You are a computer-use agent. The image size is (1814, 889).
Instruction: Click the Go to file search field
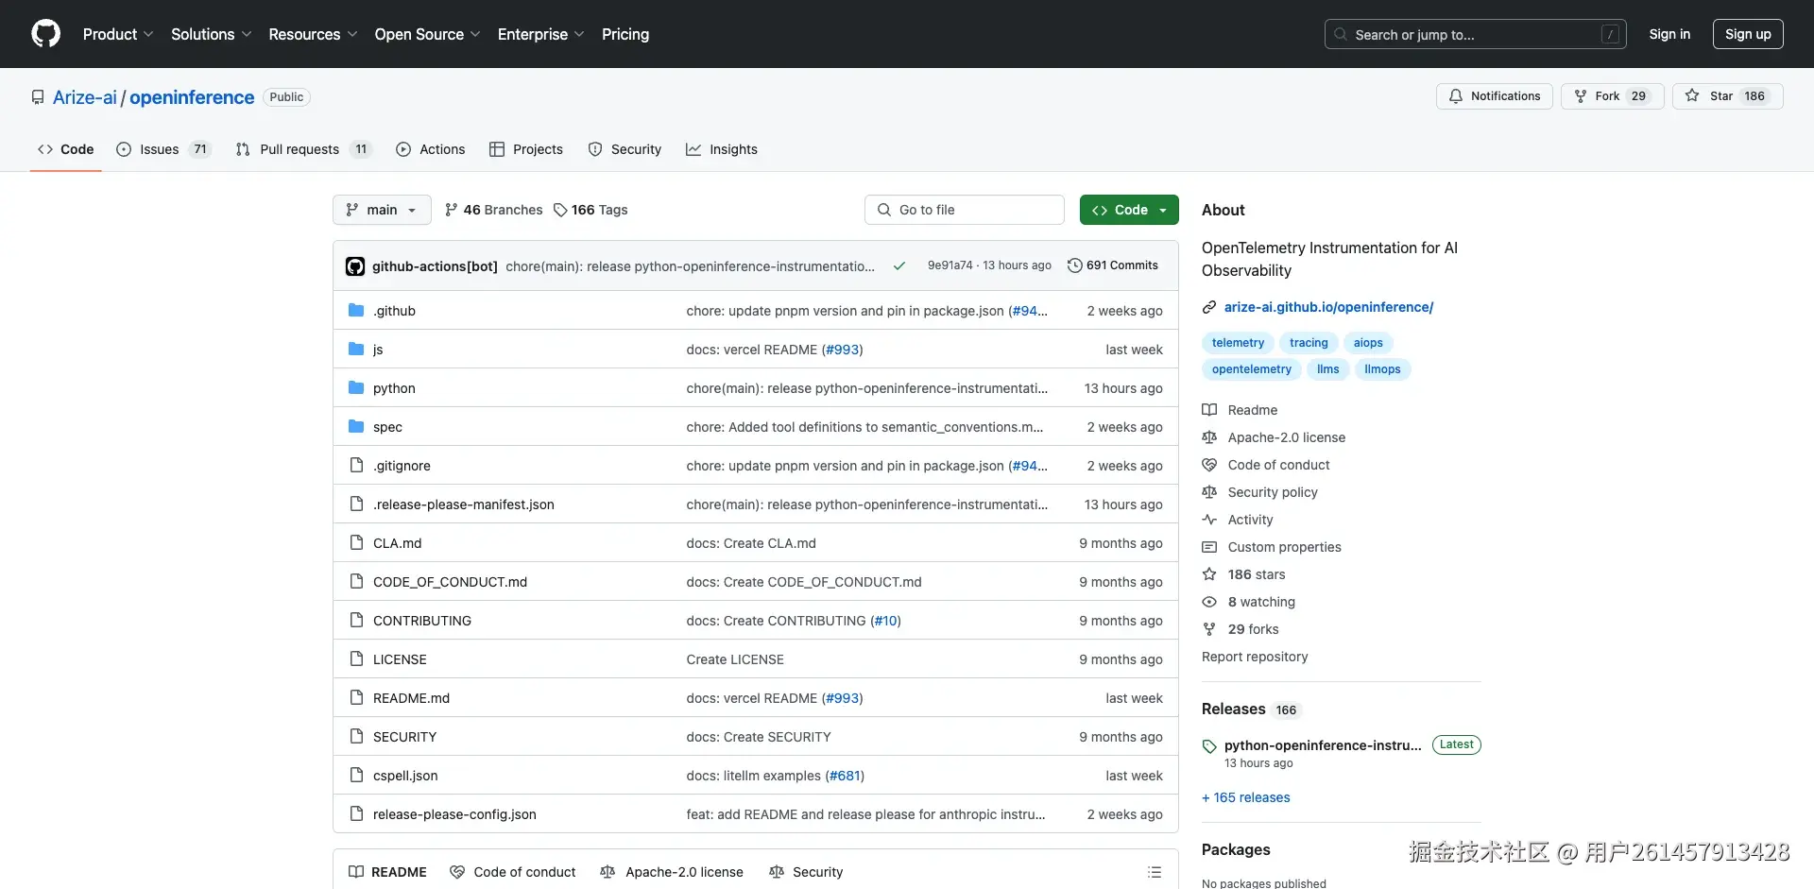(965, 210)
